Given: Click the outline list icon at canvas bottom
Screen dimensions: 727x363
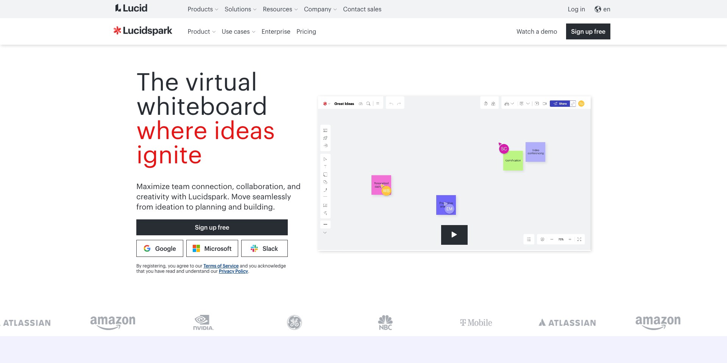Looking at the screenshot, I should pos(529,239).
